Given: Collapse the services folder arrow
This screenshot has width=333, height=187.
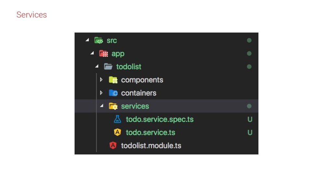Looking at the screenshot, I should coord(101,106).
